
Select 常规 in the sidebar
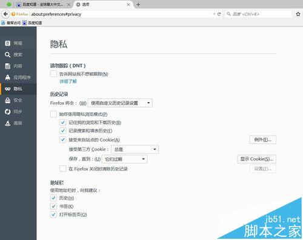[x=18, y=43]
